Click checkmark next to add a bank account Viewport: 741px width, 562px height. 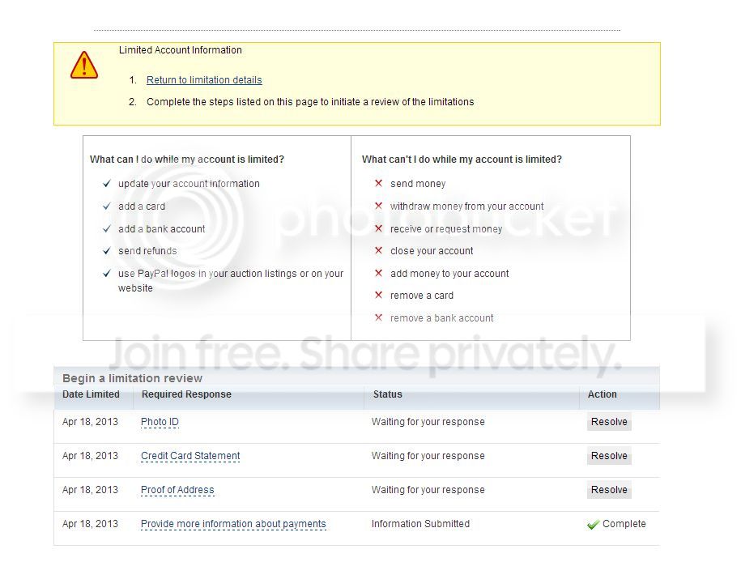tap(107, 229)
